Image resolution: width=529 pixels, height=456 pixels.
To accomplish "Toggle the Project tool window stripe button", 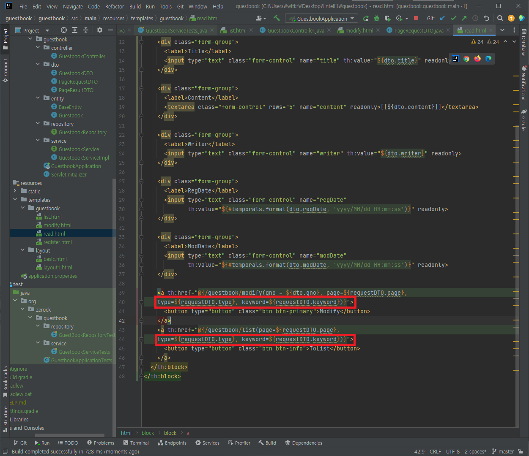I will (5, 39).
